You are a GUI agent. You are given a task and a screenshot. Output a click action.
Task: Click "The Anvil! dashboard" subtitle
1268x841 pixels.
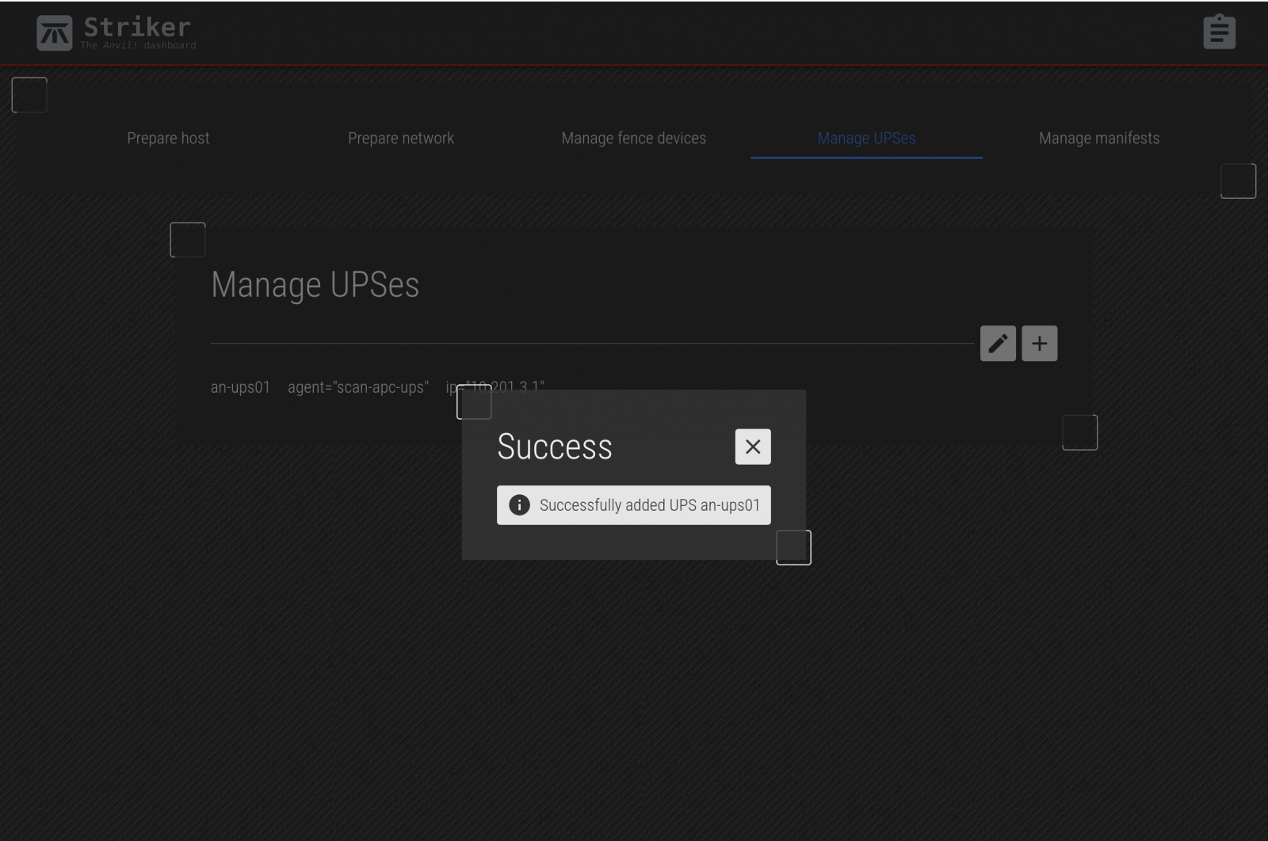(138, 46)
